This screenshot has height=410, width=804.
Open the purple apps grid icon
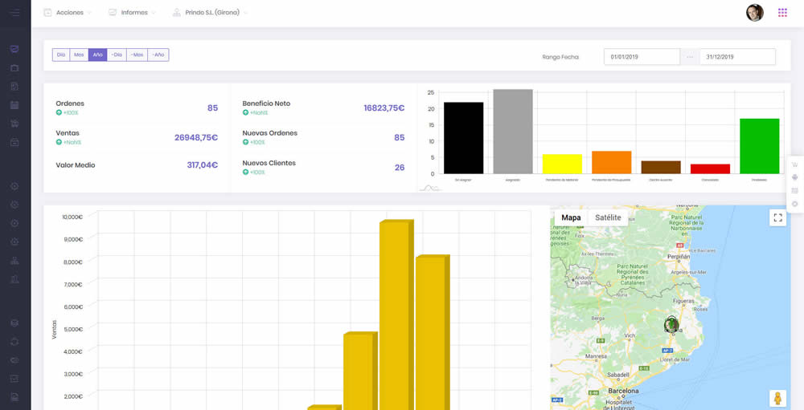coord(782,12)
